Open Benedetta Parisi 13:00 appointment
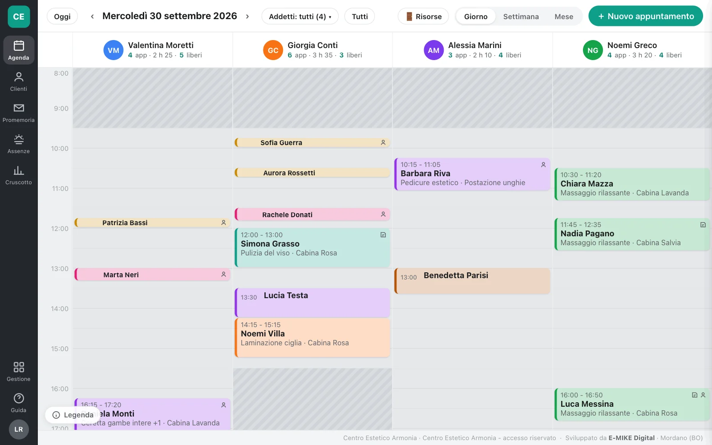This screenshot has width=712, height=445. [472, 281]
